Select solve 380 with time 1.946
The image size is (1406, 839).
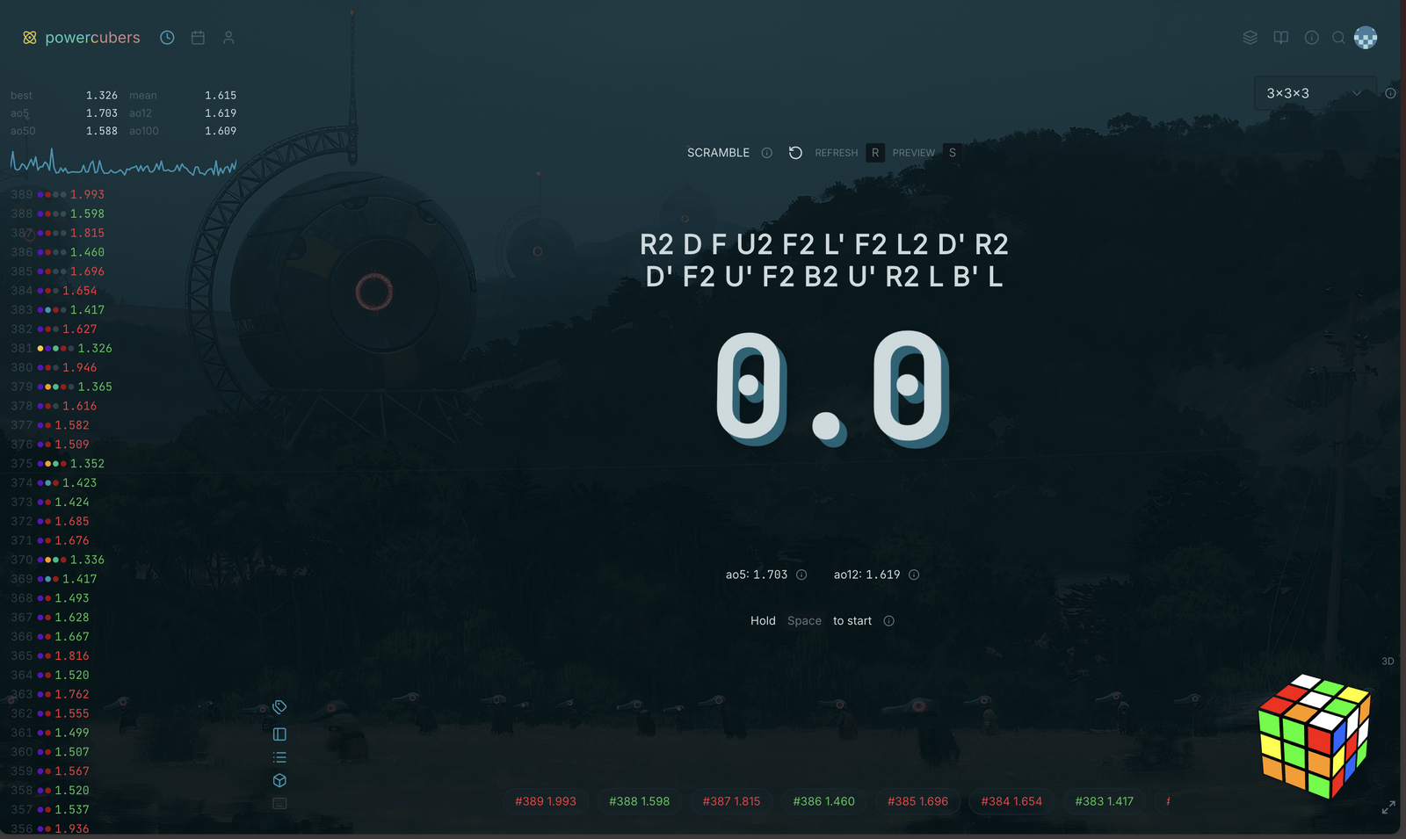(x=54, y=368)
